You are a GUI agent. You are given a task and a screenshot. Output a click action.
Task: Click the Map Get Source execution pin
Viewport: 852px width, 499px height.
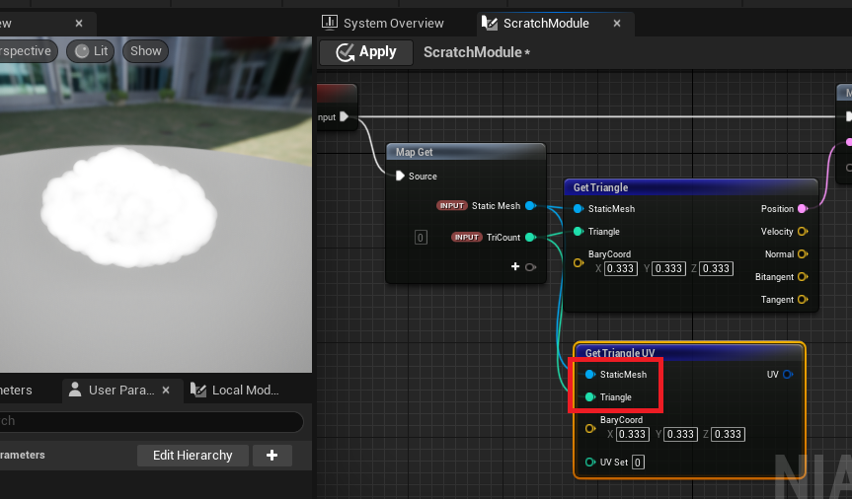point(400,176)
